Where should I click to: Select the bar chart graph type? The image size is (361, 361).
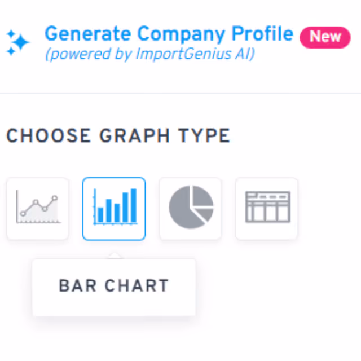[x=114, y=209]
